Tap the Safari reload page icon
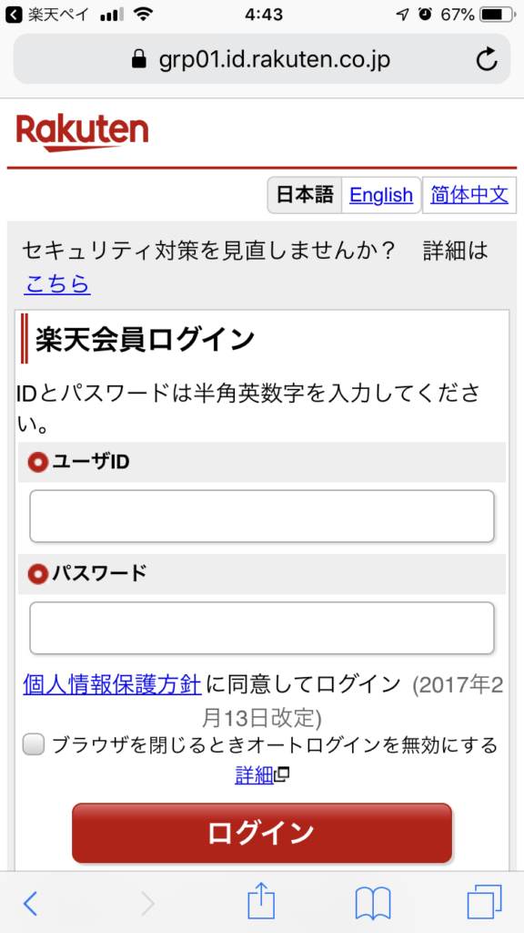This screenshot has height=933, width=524. tap(487, 59)
